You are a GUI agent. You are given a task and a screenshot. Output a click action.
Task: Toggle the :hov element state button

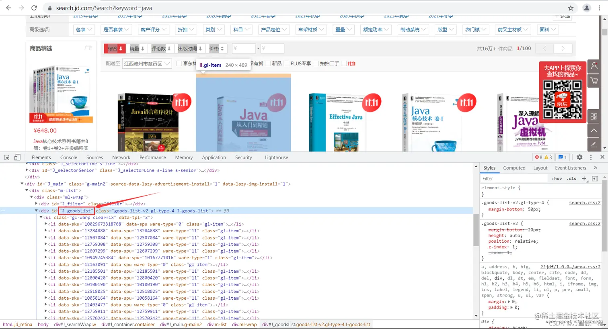[557, 178]
